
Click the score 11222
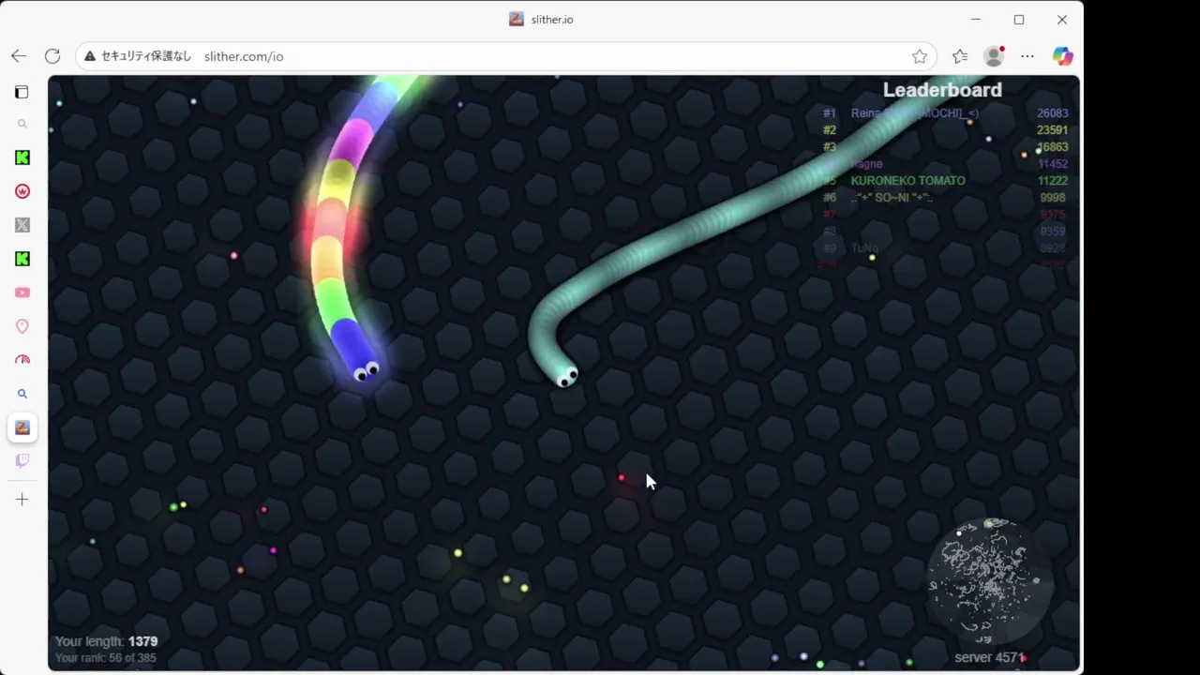(x=1052, y=181)
